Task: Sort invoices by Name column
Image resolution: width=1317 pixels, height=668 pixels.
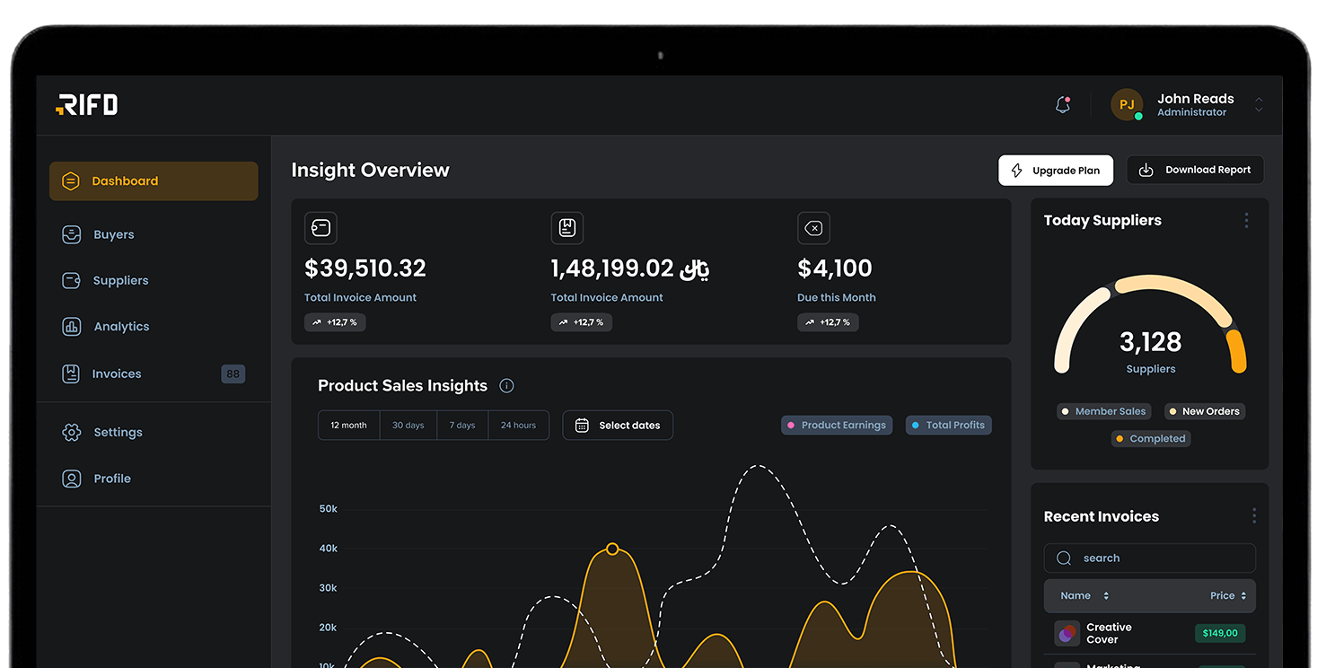Action: click(x=1084, y=596)
